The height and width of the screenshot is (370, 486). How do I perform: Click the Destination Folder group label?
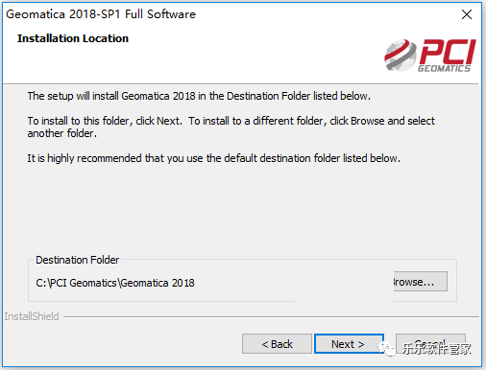[78, 260]
